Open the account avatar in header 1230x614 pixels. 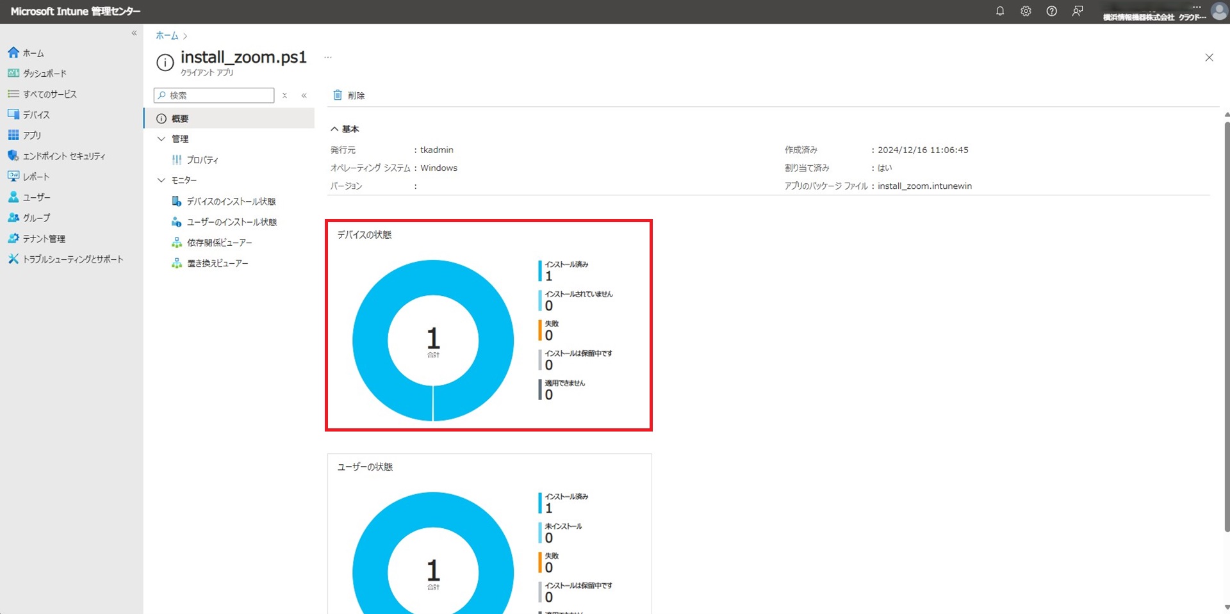click(1219, 11)
